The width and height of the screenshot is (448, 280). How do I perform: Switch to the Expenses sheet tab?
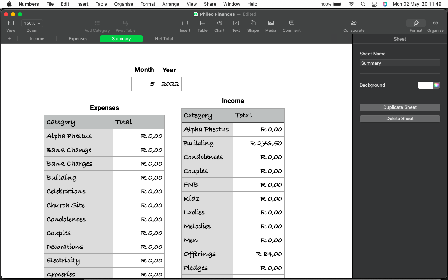78,39
